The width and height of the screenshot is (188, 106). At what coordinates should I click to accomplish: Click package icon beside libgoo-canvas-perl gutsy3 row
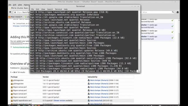coord(12,97)
